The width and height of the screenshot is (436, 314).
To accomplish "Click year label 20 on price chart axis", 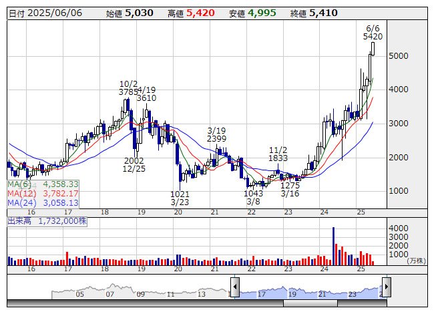I will click(178, 212).
